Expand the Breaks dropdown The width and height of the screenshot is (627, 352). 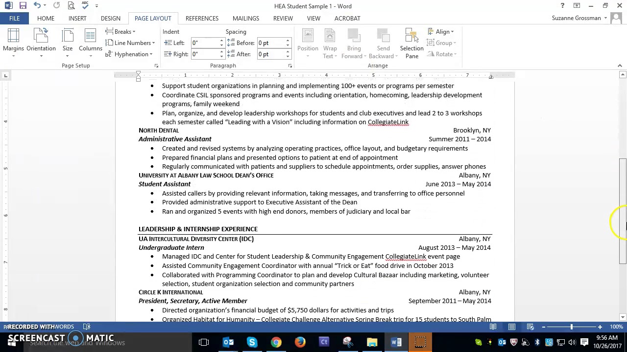[x=121, y=32]
